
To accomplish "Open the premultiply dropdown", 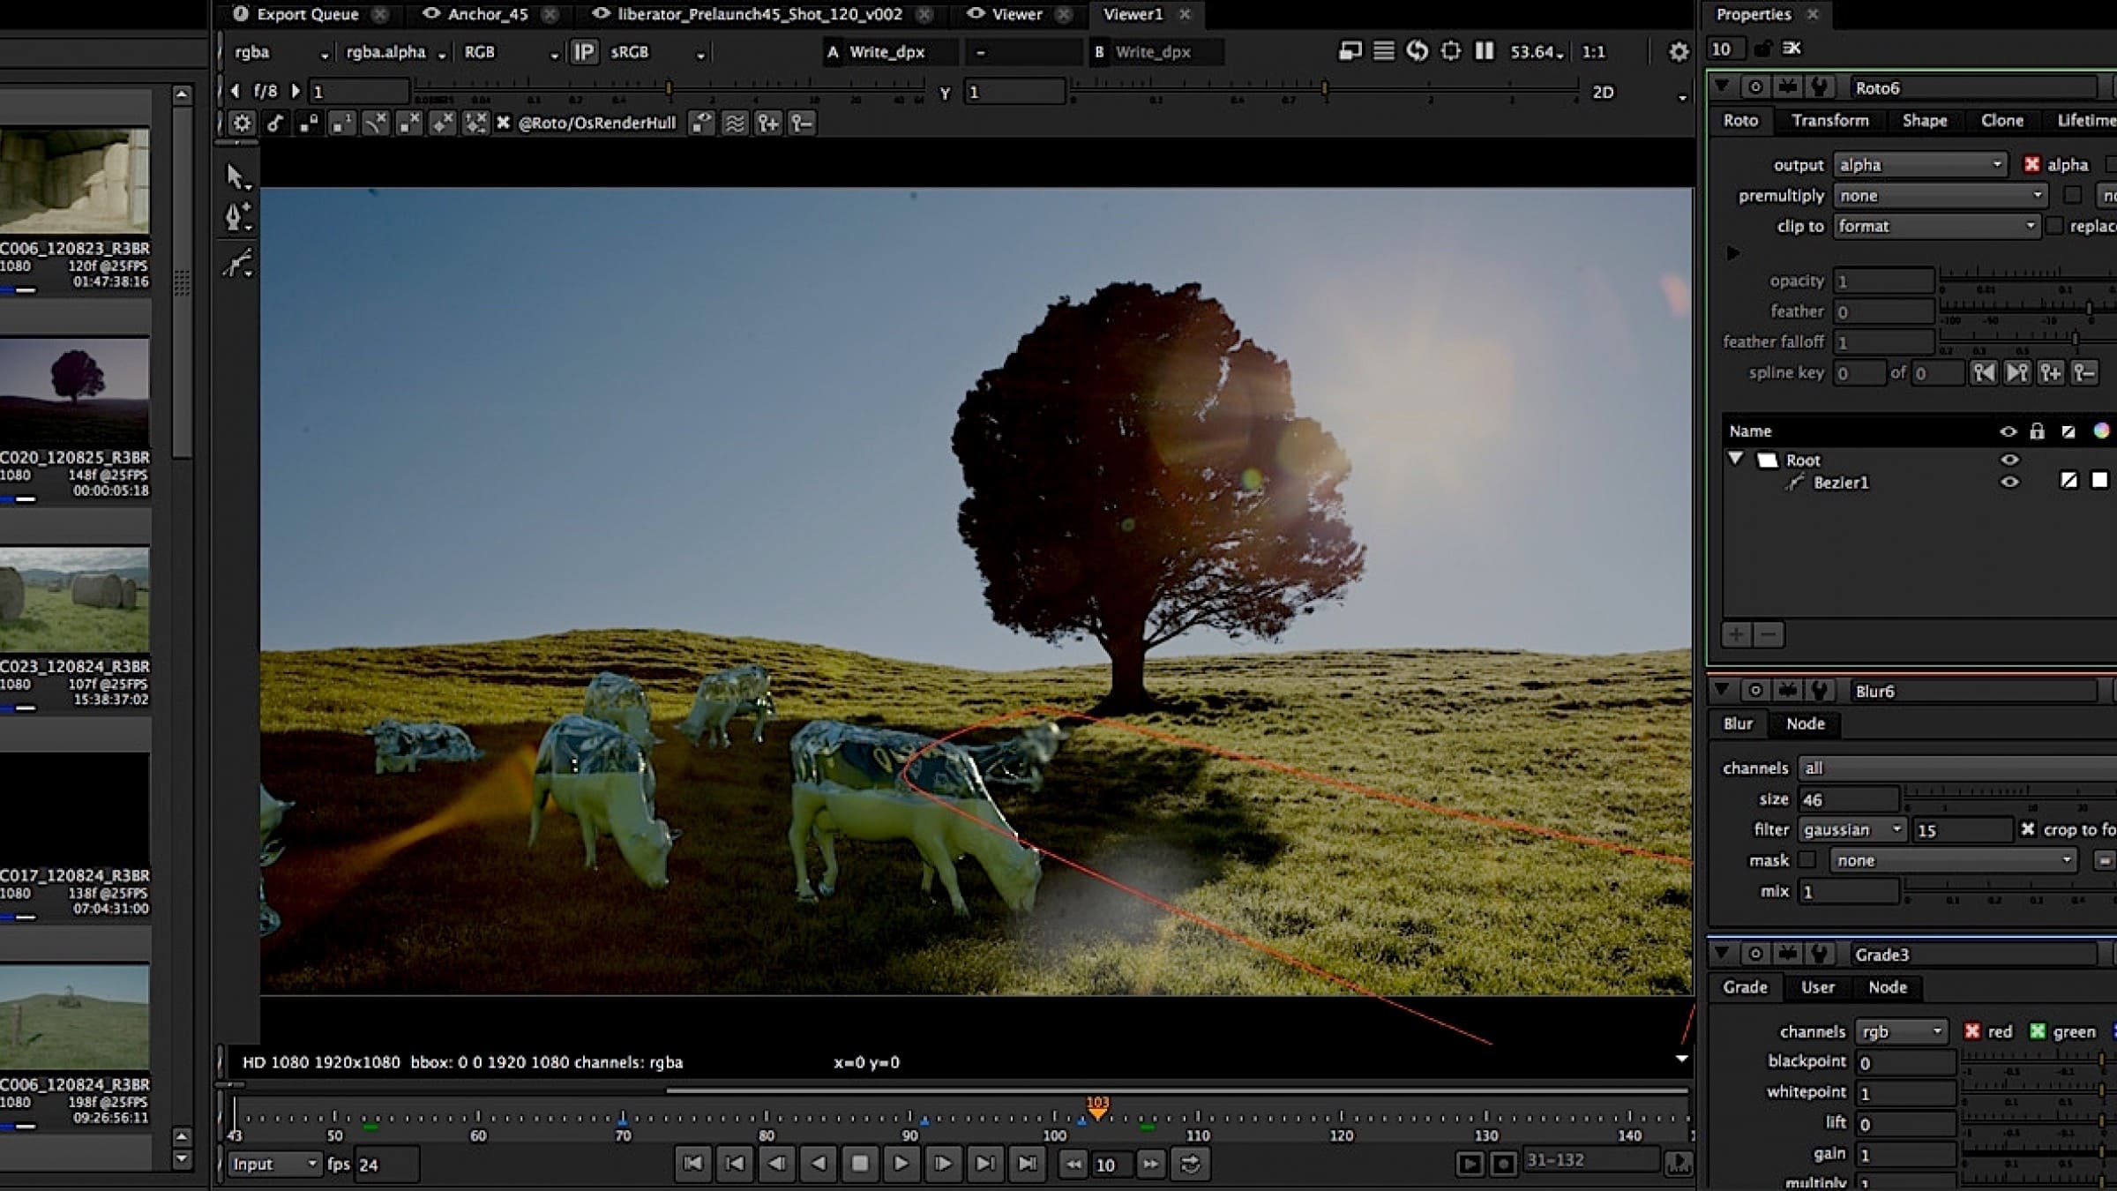I will click(1939, 196).
